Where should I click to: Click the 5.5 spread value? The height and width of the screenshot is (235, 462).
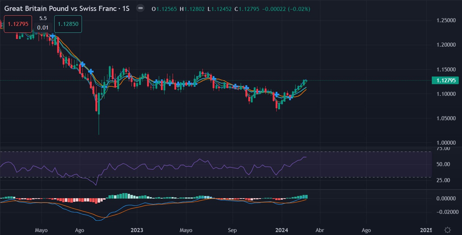pos(43,18)
